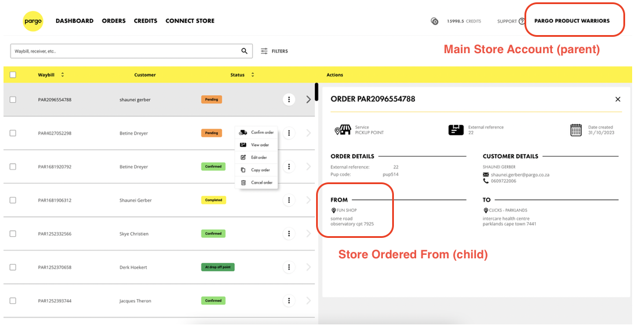Click the FUN SHOP location pin icon
Screen dimensions: 638x332
tap(334, 210)
